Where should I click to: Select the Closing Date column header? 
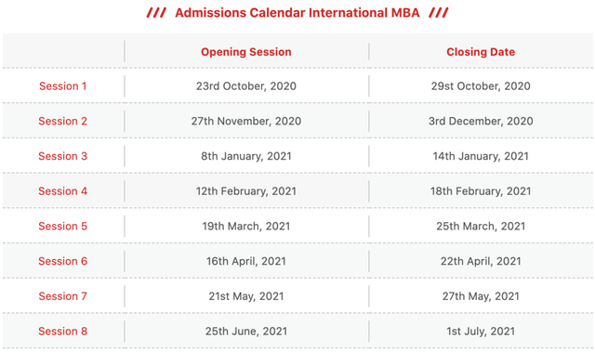pos(481,52)
